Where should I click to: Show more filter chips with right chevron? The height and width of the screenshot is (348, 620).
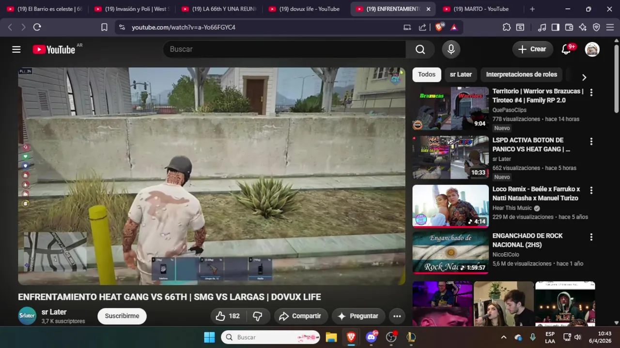(x=584, y=77)
